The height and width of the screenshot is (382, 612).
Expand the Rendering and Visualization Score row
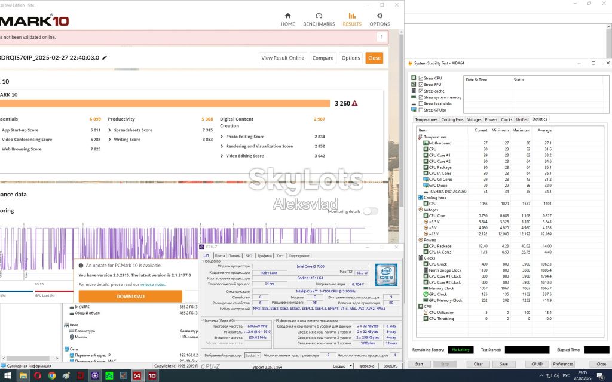(222, 146)
